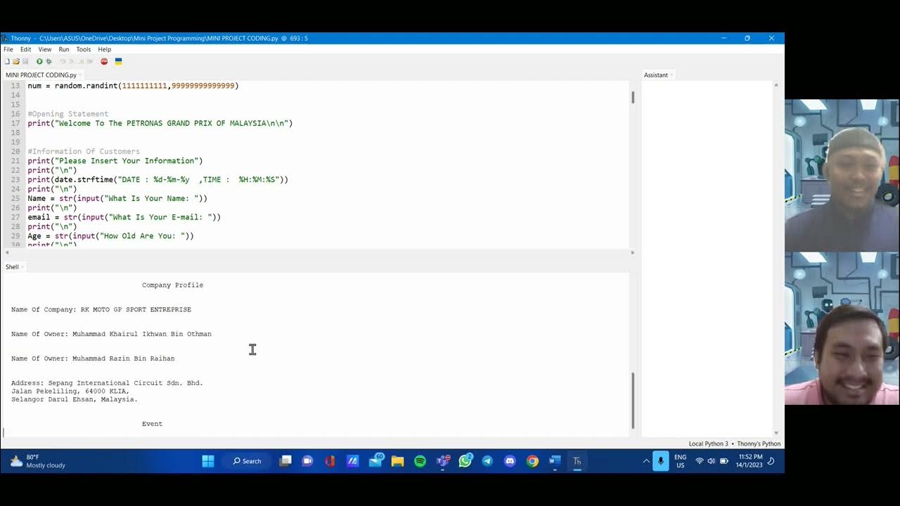Click 'Company Profile' heading in Shell
The image size is (900, 506).
(172, 285)
